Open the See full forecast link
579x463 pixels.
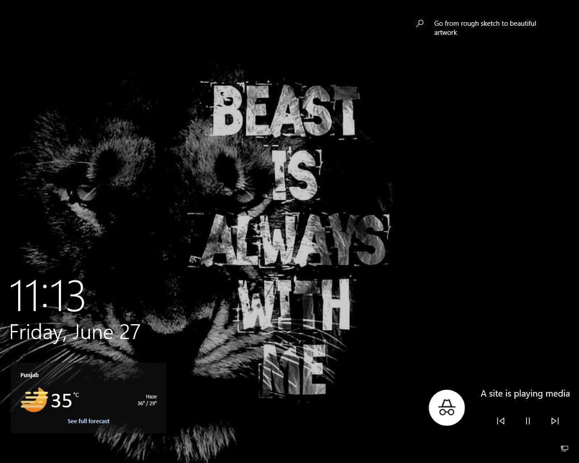(x=89, y=421)
